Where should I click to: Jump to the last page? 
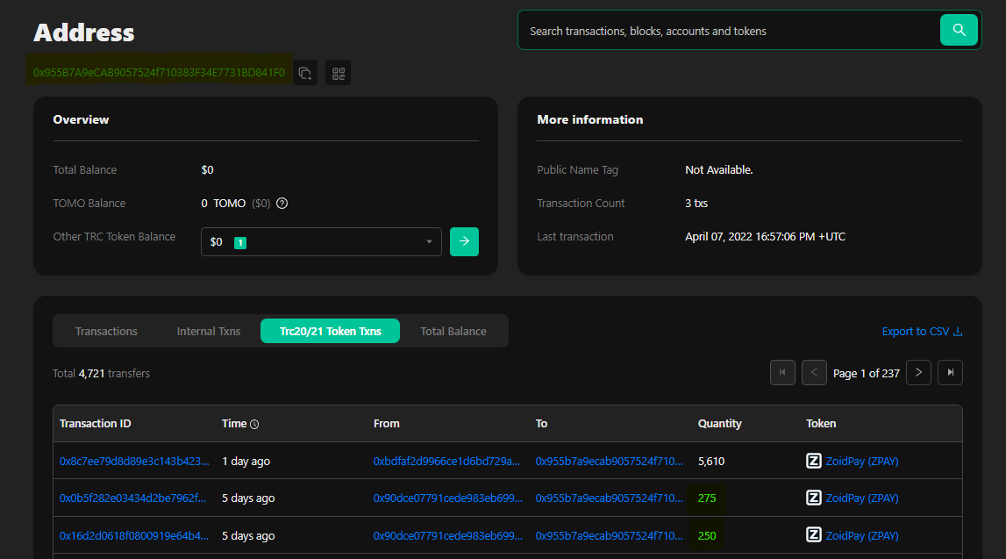(x=950, y=373)
